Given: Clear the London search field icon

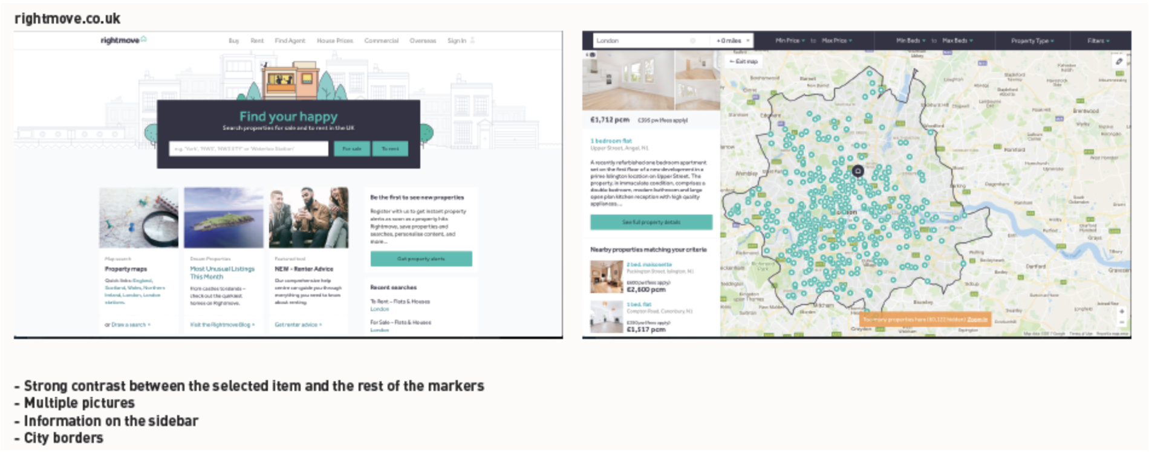Looking at the screenshot, I should coord(693,40).
